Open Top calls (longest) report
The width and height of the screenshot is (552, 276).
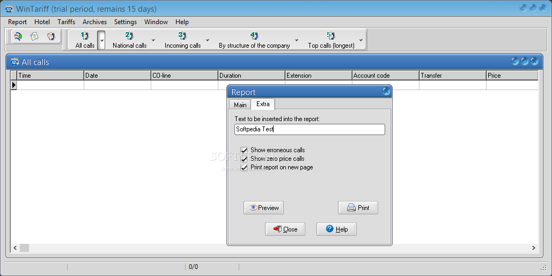pyautogui.click(x=331, y=40)
